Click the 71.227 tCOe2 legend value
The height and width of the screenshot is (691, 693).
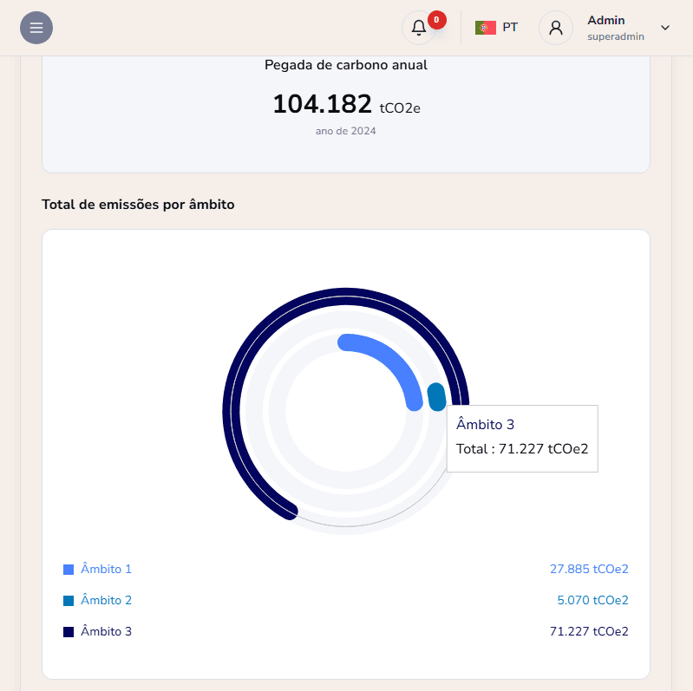click(x=589, y=632)
